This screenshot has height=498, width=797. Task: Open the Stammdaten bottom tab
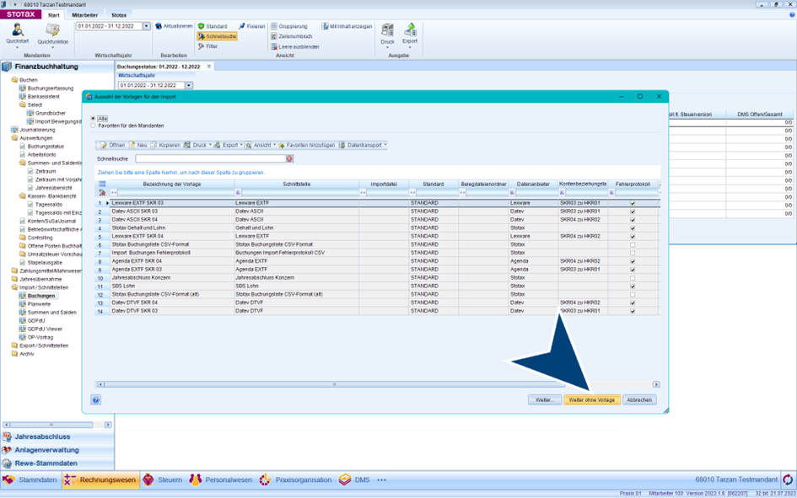31,479
